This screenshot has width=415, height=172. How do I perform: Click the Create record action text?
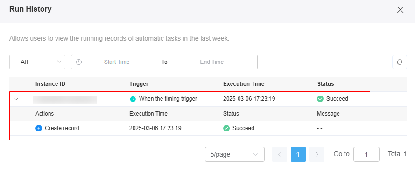pos(62,128)
